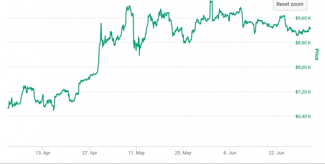
Task: Click the 22. Jun date label
Action: pos(276,153)
